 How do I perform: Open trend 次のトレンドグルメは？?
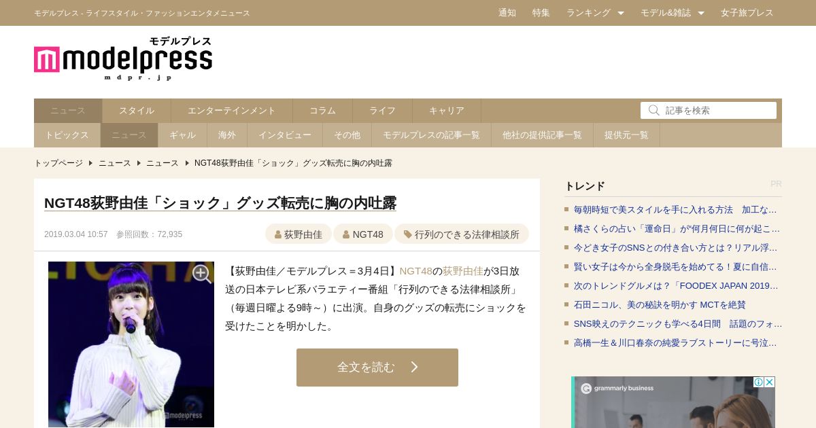(x=676, y=285)
